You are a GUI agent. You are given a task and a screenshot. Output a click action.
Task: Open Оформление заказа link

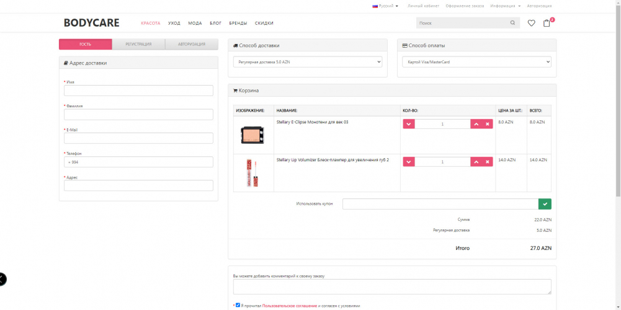(x=465, y=6)
